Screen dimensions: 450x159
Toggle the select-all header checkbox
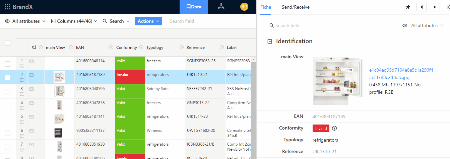click(8, 43)
